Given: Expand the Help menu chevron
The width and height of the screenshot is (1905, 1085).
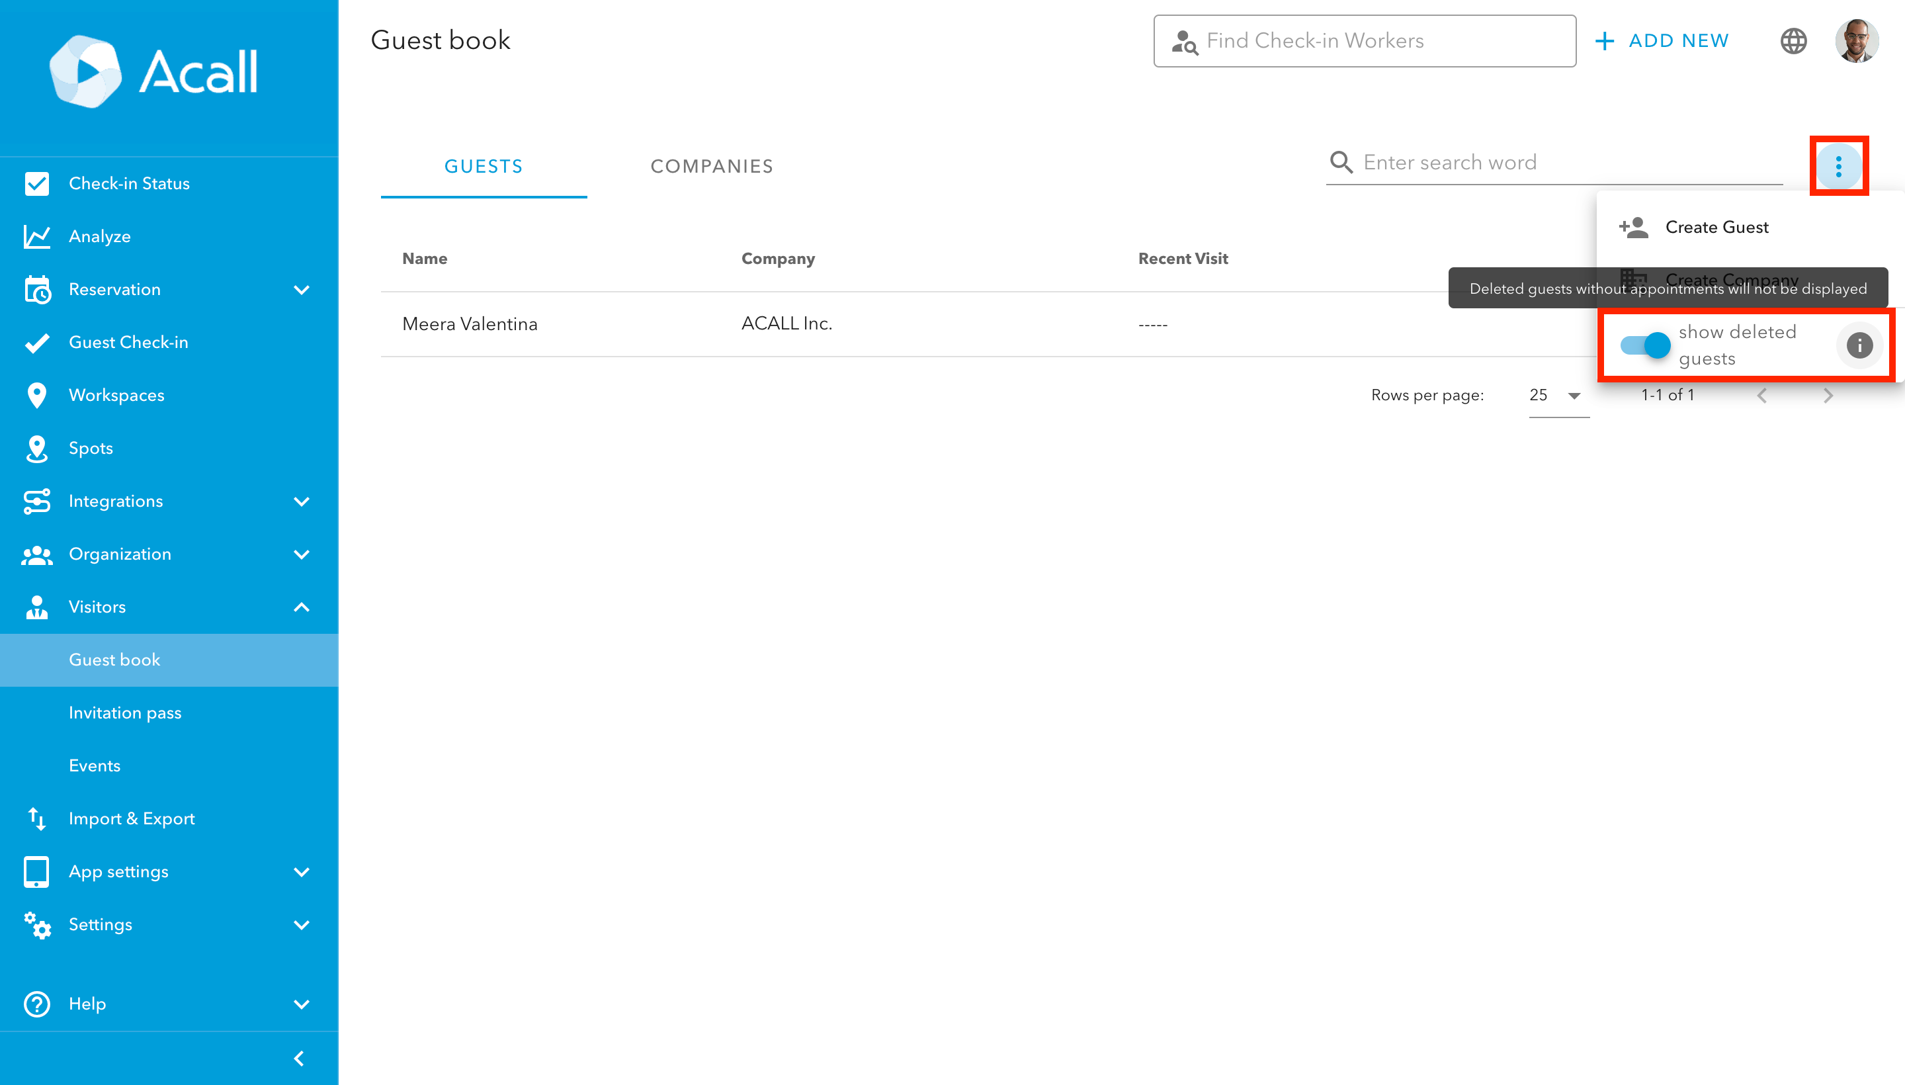Looking at the screenshot, I should click(x=301, y=1004).
